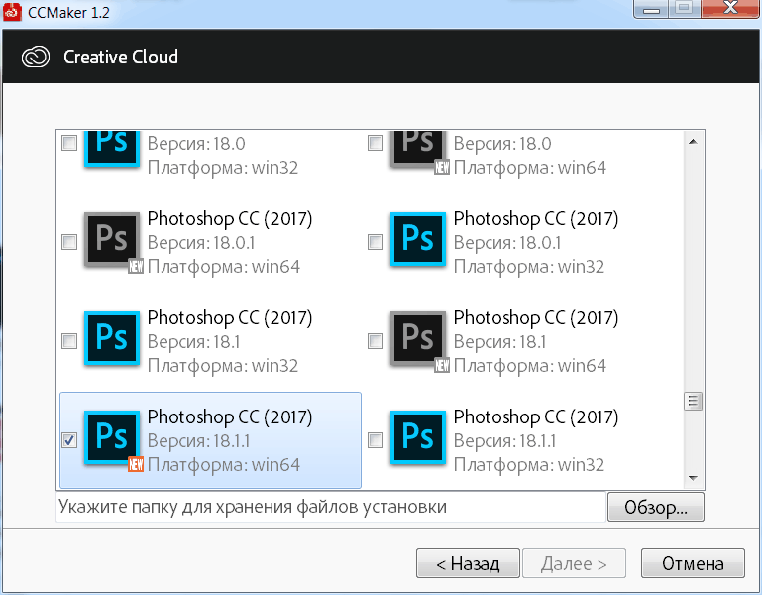Click Photoshop CC (2017) title for 18.0.1 win32

point(536,219)
